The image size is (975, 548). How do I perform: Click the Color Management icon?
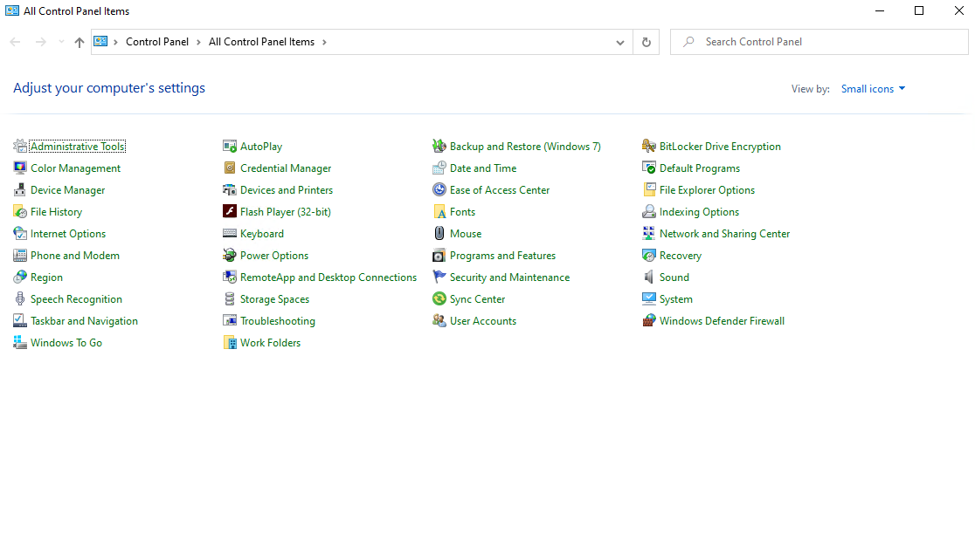pyautogui.click(x=20, y=168)
